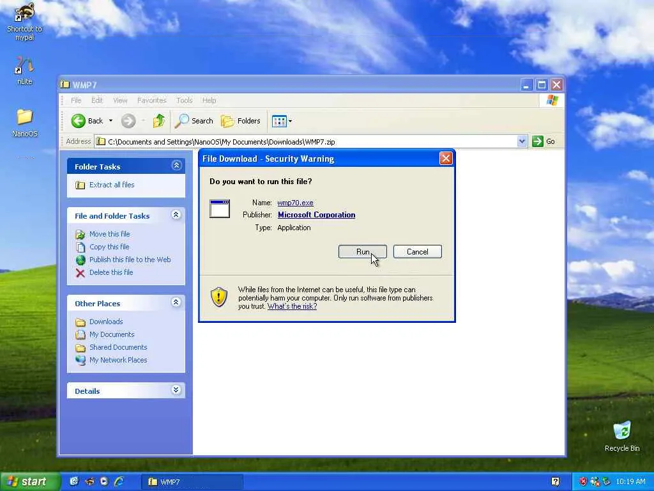Viewport: 654px width, 491px height.
Task: Click the Internet Explorer quick launch icon
Action: [x=119, y=481]
